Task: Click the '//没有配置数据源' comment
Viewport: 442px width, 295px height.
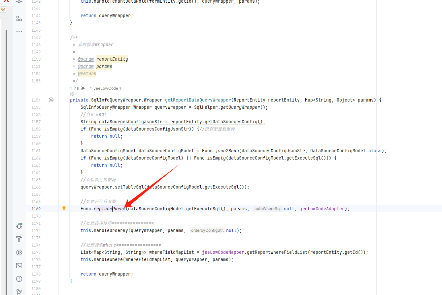Action: (217, 129)
